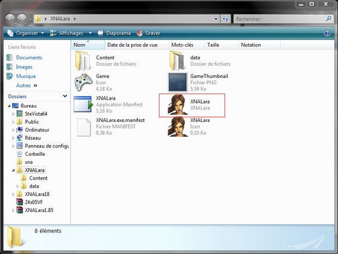Expand the Ordinateur tree node

point(14,130)
